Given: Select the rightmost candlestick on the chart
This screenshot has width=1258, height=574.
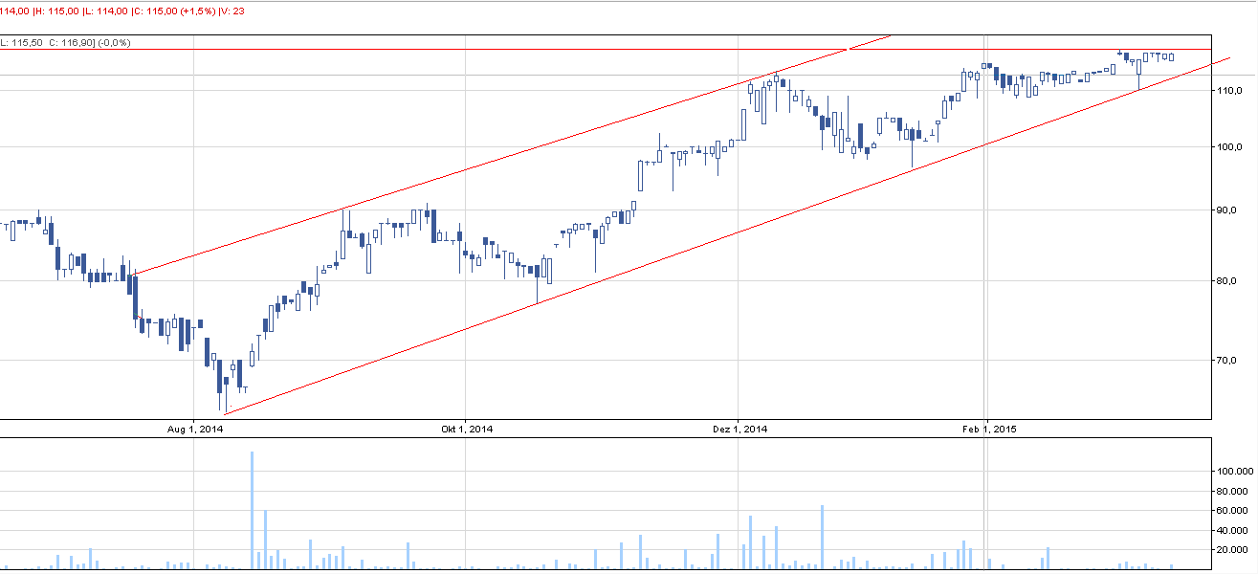Looking at the screenshot, I should pos(1169,57).
